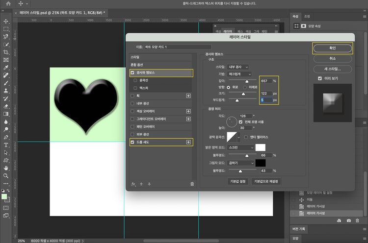Image resolution: width=368 pixels, height=243 pixels.
Task: Select the Eyedropper tool
Action: click(x=6, y=68)
